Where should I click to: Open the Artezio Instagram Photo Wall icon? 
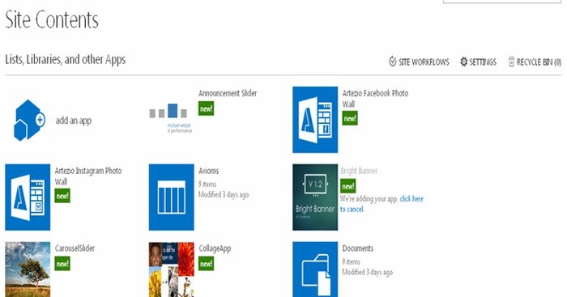28,197
